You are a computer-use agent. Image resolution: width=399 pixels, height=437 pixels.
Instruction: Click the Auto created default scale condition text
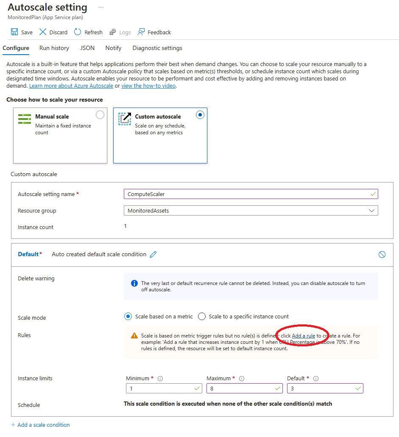point(99,254)
